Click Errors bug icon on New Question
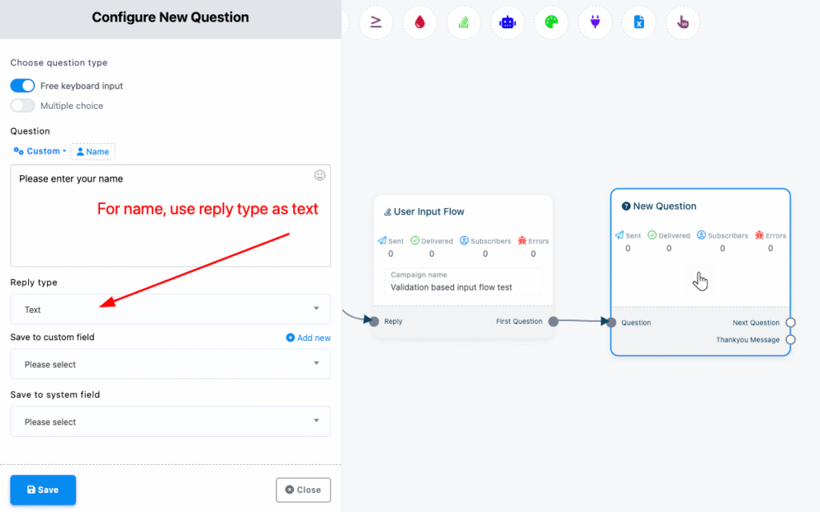 759,235
